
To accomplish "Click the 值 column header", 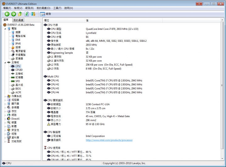I will [124, 20].
